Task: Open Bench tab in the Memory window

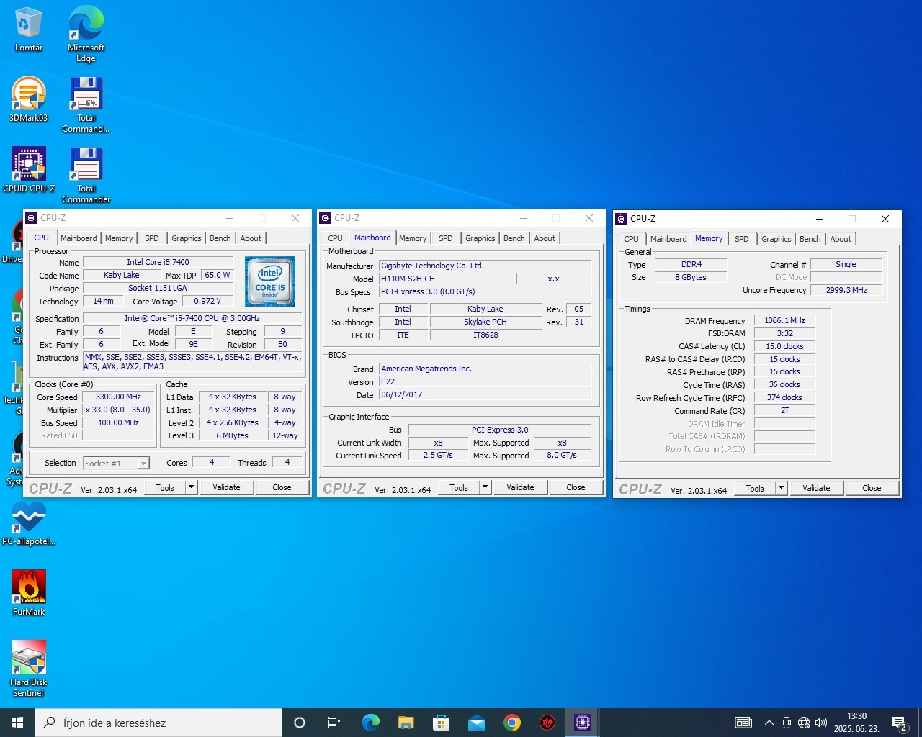Action: tap(810, 239)
